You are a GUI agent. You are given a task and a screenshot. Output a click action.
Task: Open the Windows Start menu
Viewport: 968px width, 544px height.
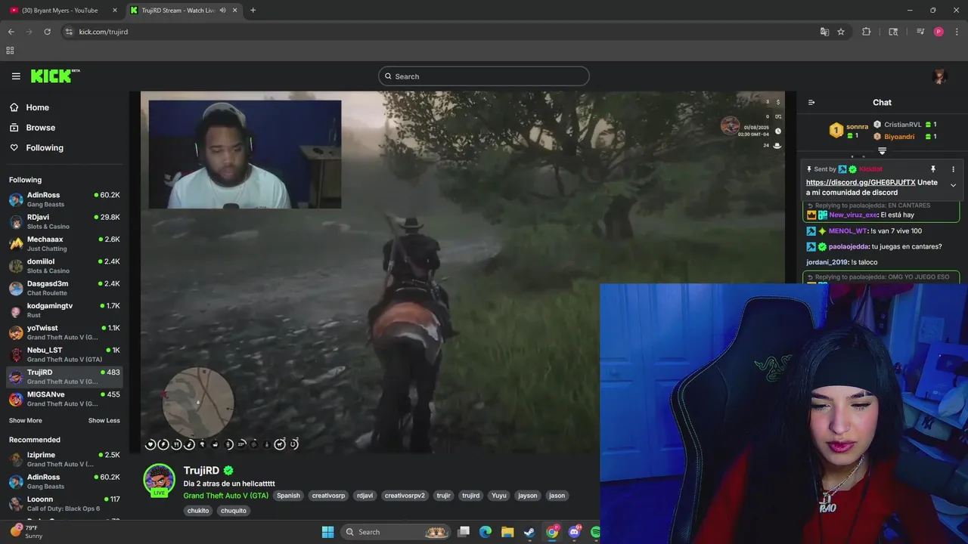[x=327, y=532]
